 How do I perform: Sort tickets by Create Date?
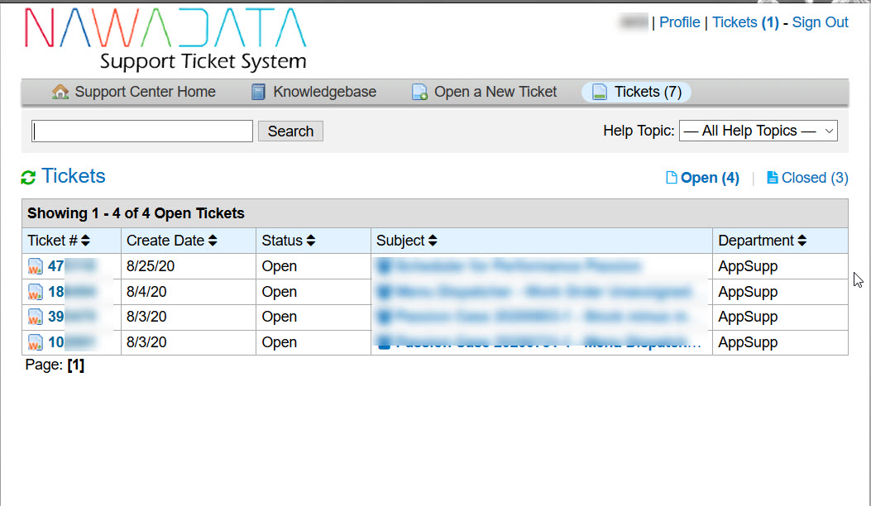171,241
